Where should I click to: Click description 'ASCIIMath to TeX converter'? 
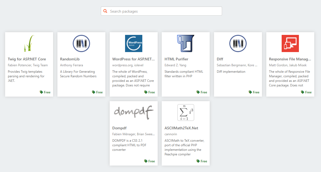pos(184,147)
